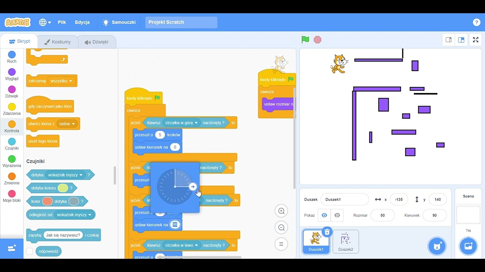
Task: Toggle the 'odpowiedź' reporter checkbox
Action: click(30, 251)
